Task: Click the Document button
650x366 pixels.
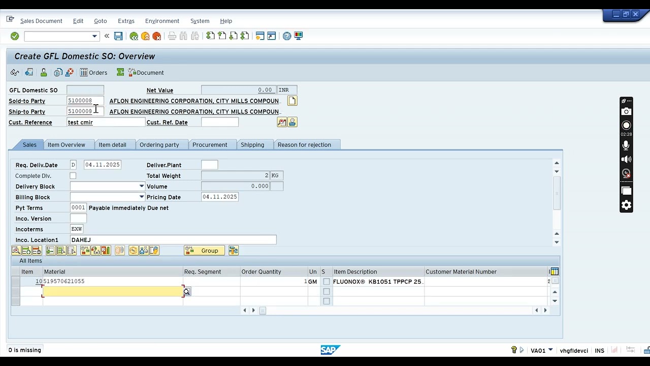Action: 146,73
